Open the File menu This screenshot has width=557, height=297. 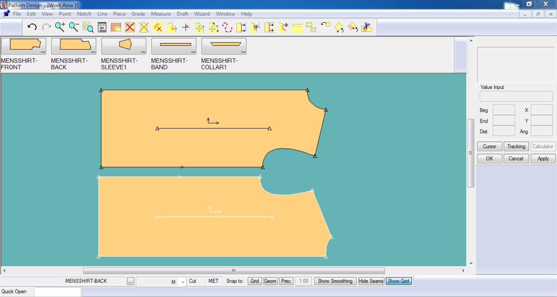(x=17, y=14)
